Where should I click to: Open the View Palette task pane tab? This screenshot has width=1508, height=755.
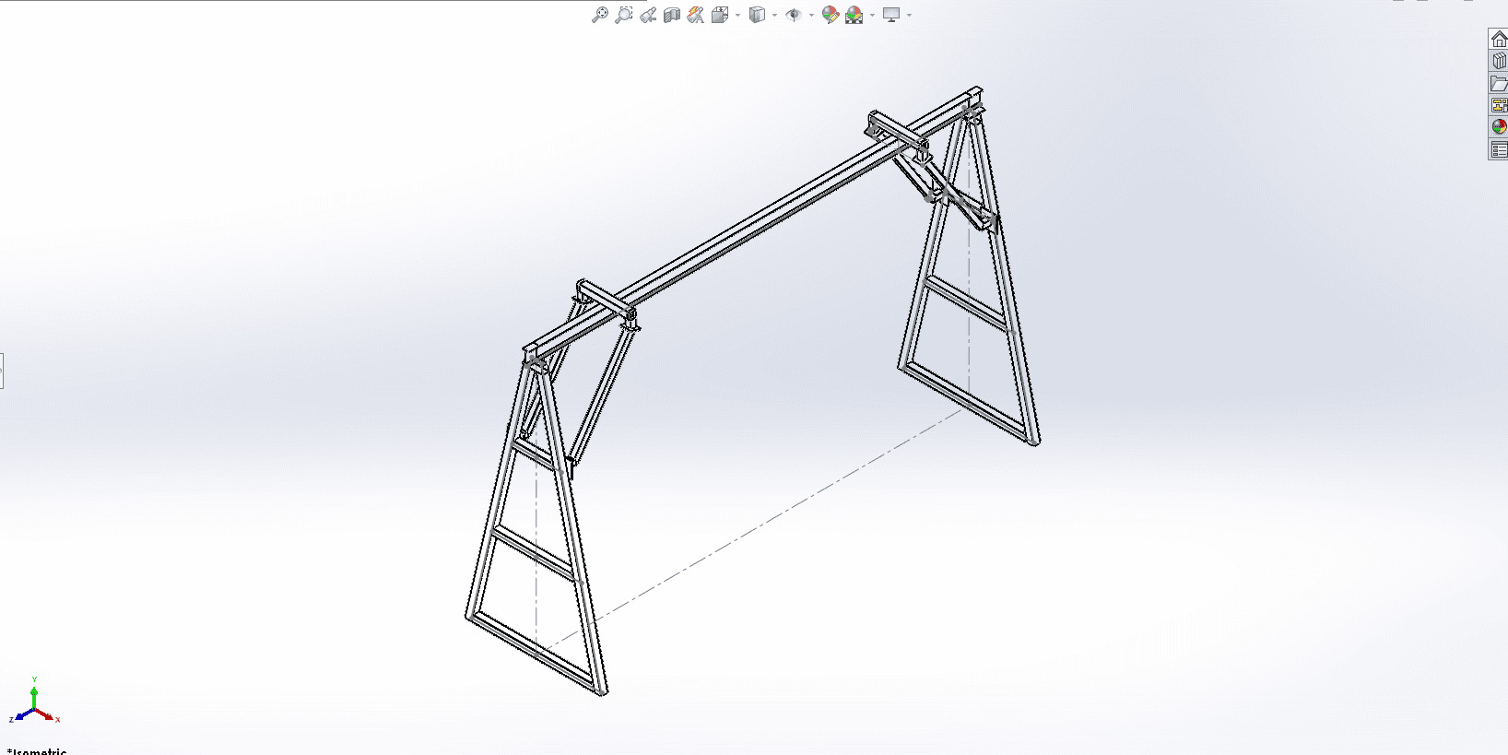pyautogui.click(x=1499, y=105)
